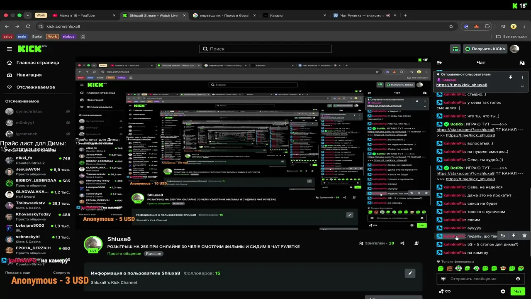Click the Stake bookmark in bookmarks bar
The width and height of the screenshot is (531, 299).
point(37,37)
